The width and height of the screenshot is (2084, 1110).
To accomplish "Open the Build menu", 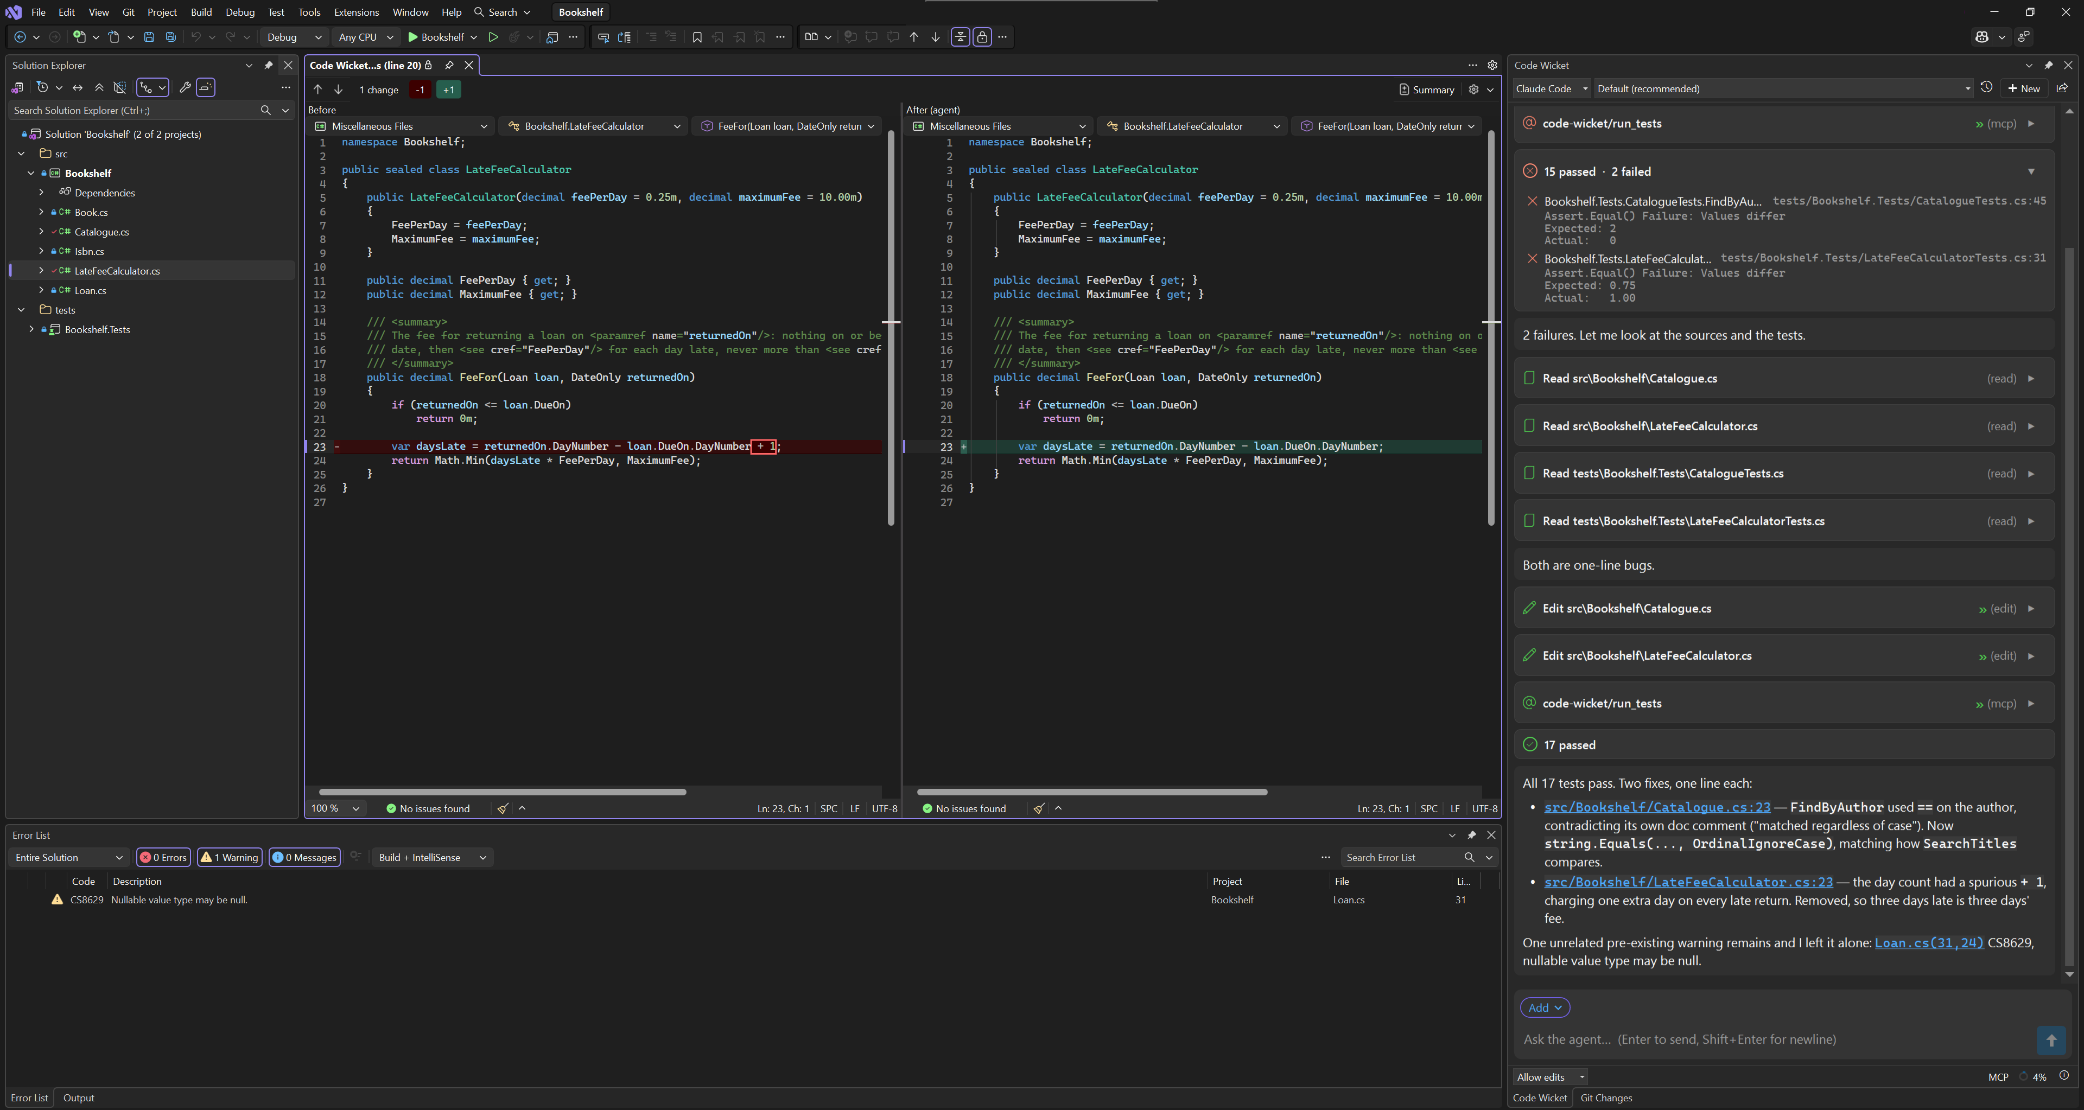I will [201, 12].
